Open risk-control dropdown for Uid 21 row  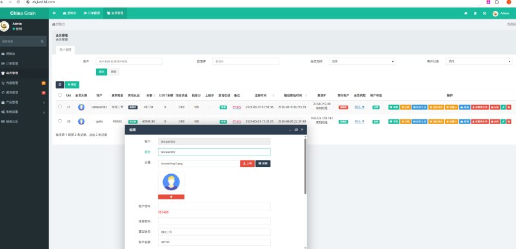click(359, 107)
